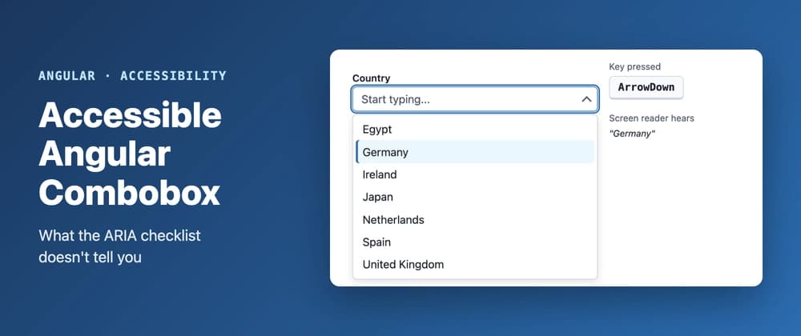Select Egypt from the country list
Viewport: 801px width, 336px height.
475,130
